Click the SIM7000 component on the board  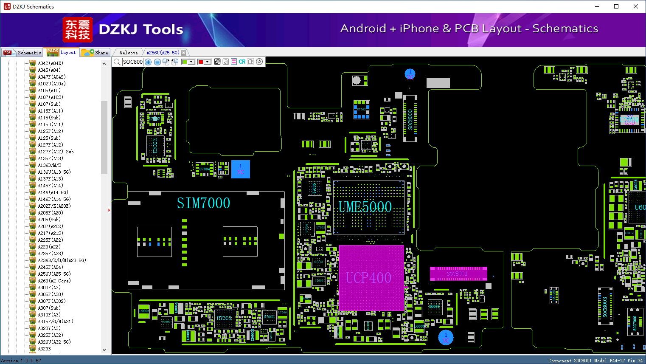(x=206, y=240)
